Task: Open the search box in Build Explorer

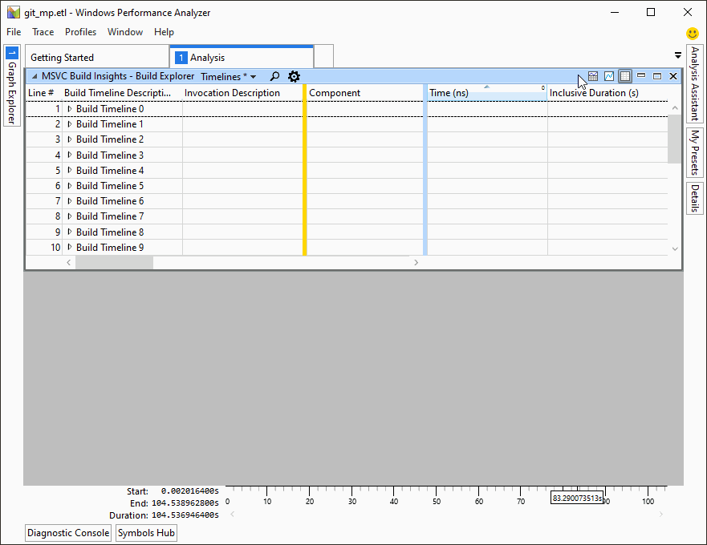Action: pos(274,76)
